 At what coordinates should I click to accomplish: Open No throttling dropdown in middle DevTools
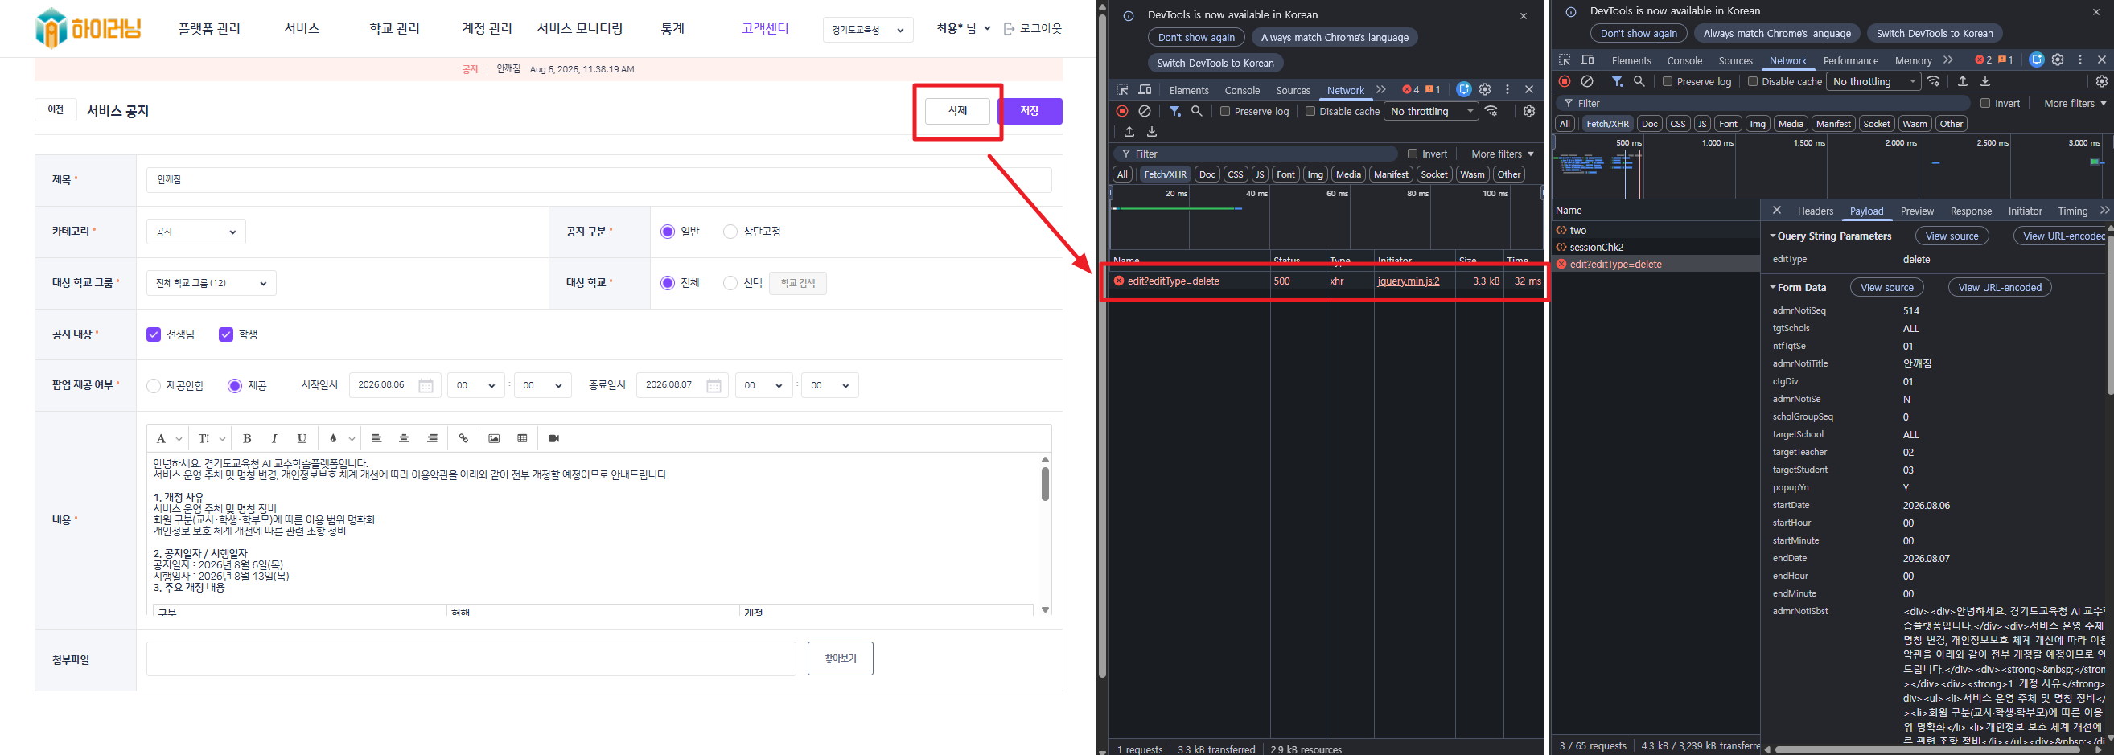pyautogui.click(x=1431, y=111)
